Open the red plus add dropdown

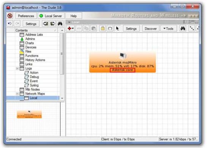[x=71, y=28]
